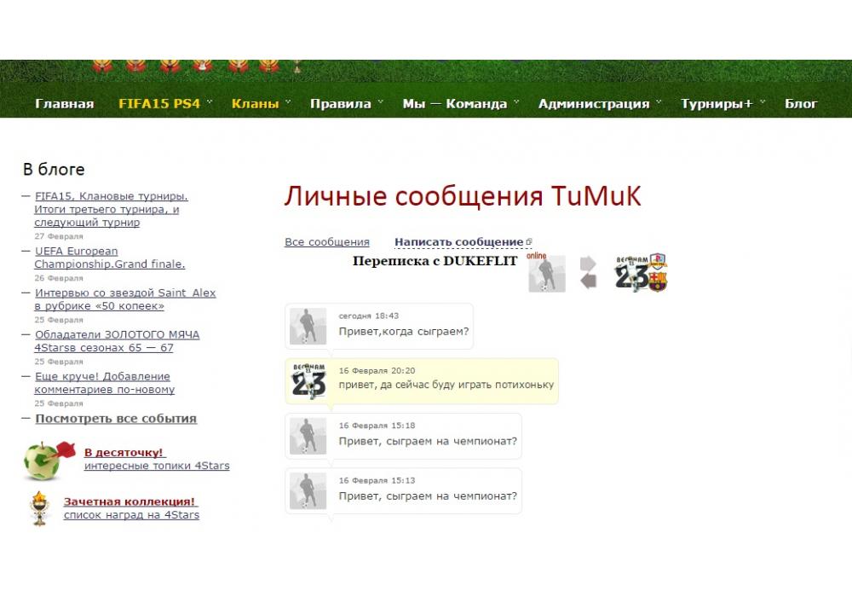Expand dropdown arrow next to Турниры+
This screenshot has width=852, height=597.
click(763, 101)
